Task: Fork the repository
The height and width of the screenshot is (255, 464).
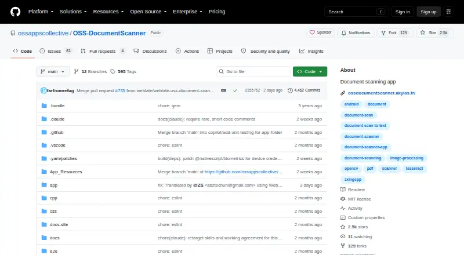Action: (394, 33)
